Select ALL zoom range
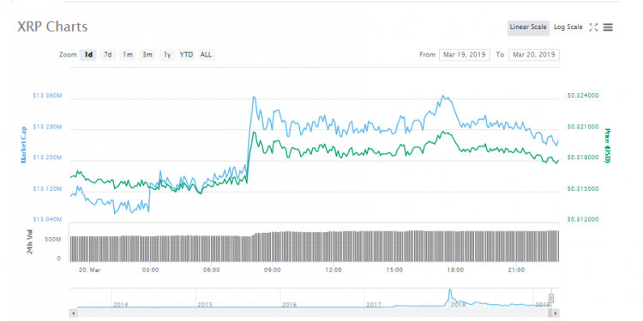Image resolution: width=643 pixels, height=321 pixels. coord(207,55)
